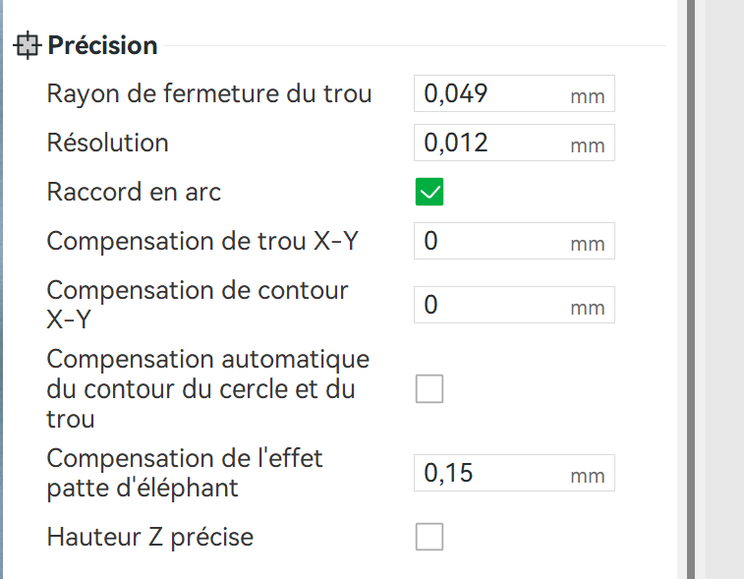
Task: Focus the Résolution value field
Action: pyautogui.click(x=514, y=143)
